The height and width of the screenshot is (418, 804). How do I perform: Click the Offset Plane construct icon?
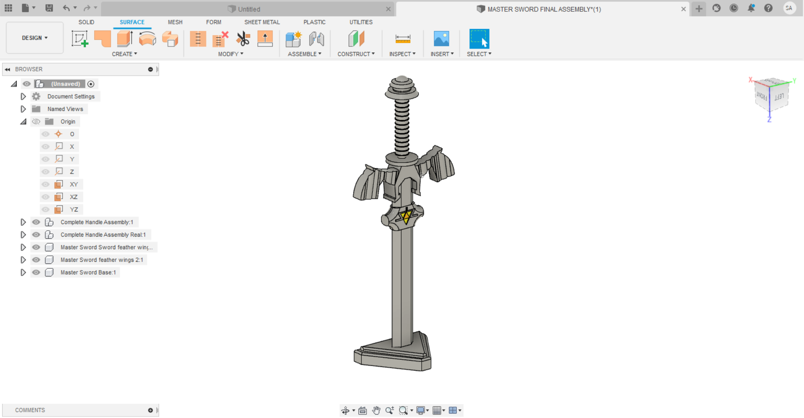coord(356,39)
